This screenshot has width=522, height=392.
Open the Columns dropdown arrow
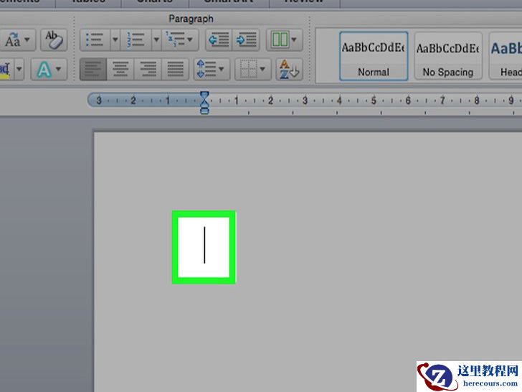[x=294, y=40]
